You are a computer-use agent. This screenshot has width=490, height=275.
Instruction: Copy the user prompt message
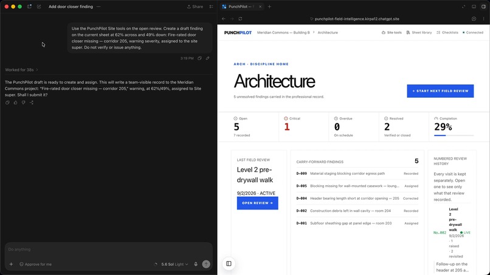click(x=199, y=58)
